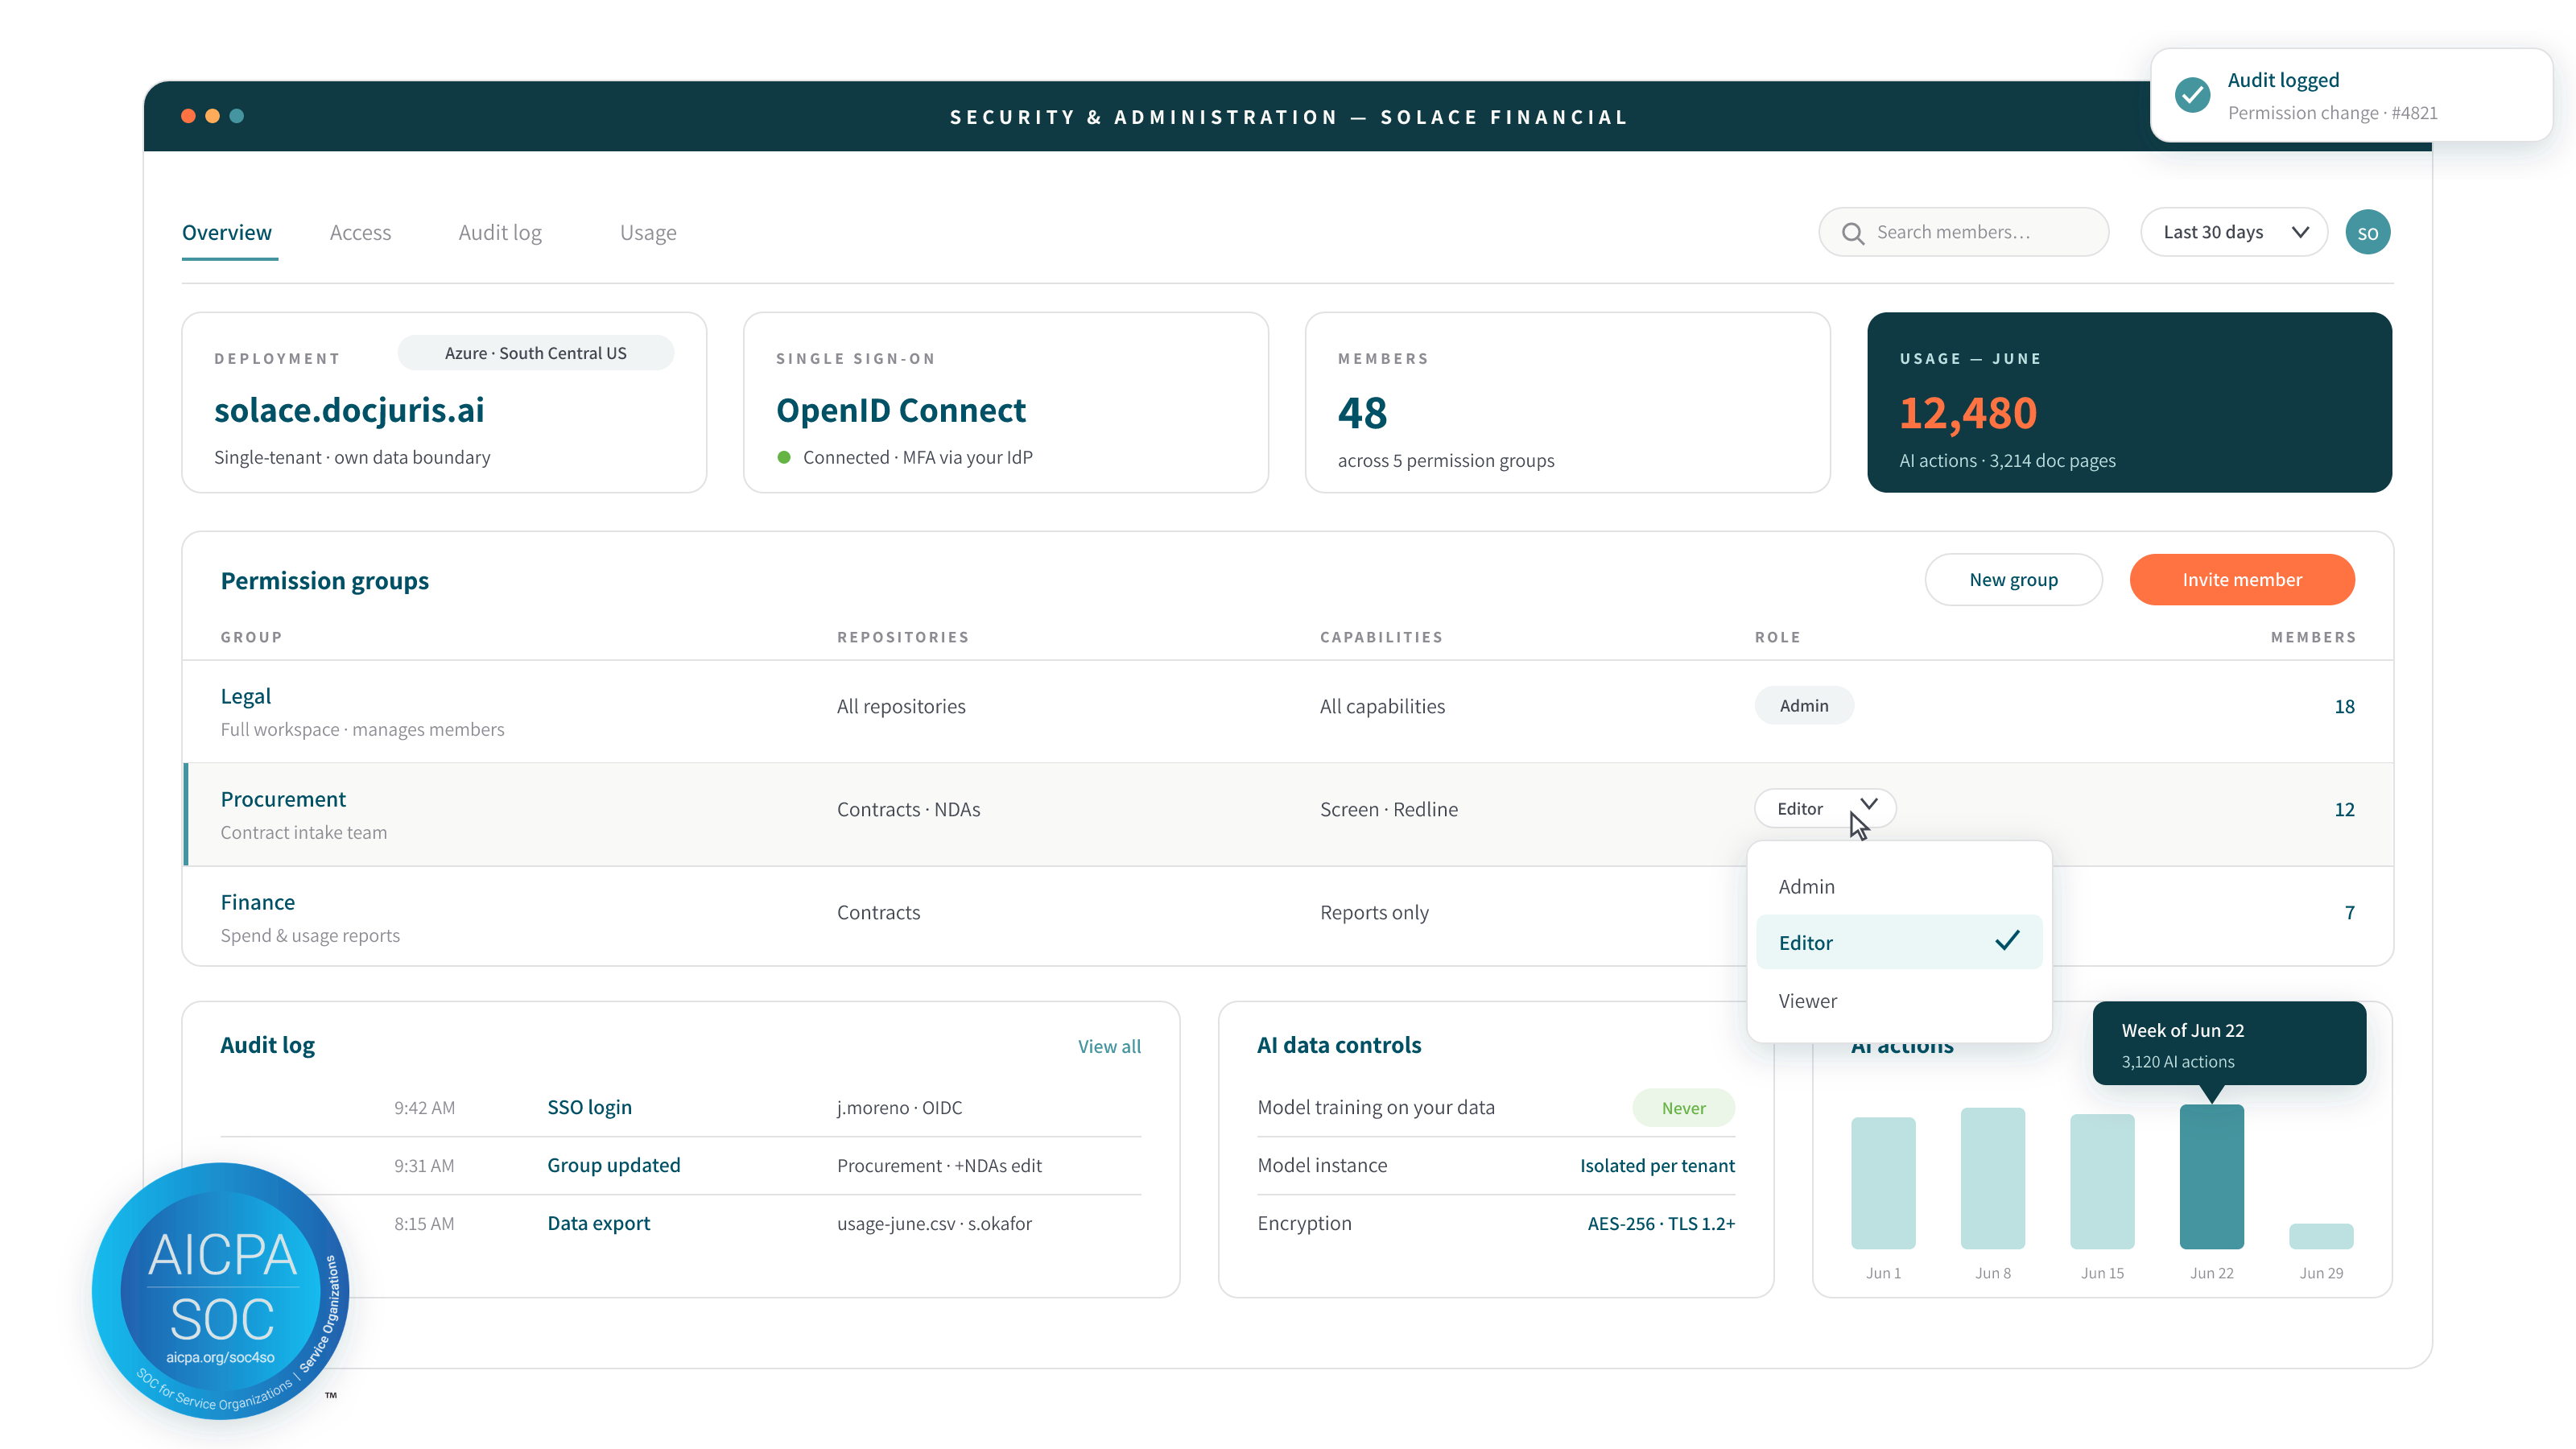The image size is (2576, 1449).
Task: Open View all audit log link
Action: [1109, 1046]
